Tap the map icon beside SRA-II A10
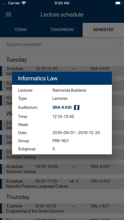The width and height of the screenshot is (124, 220). pyautogui.click(x=77, y=107)
